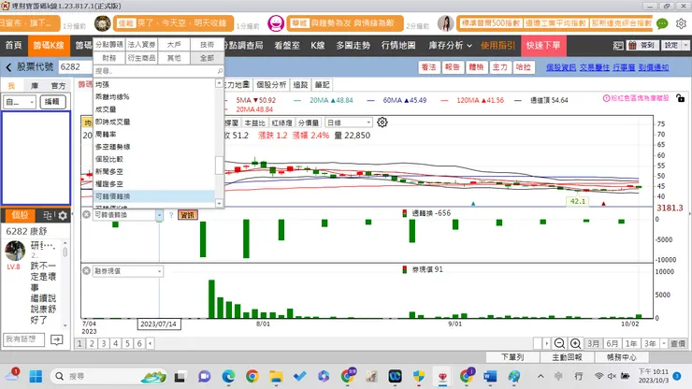Viewport: 692px width, 389px height.
Task: Expand the 庫存分析 menu
Action: pyautogui.click(x=450, y=46)
